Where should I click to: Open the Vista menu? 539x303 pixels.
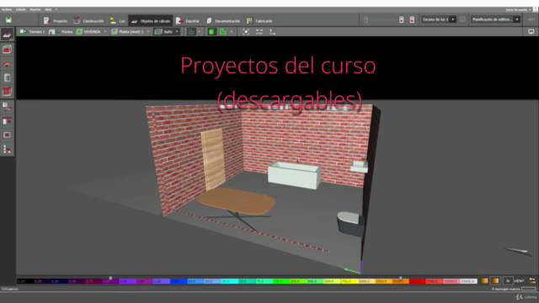[x=48, y=9]
